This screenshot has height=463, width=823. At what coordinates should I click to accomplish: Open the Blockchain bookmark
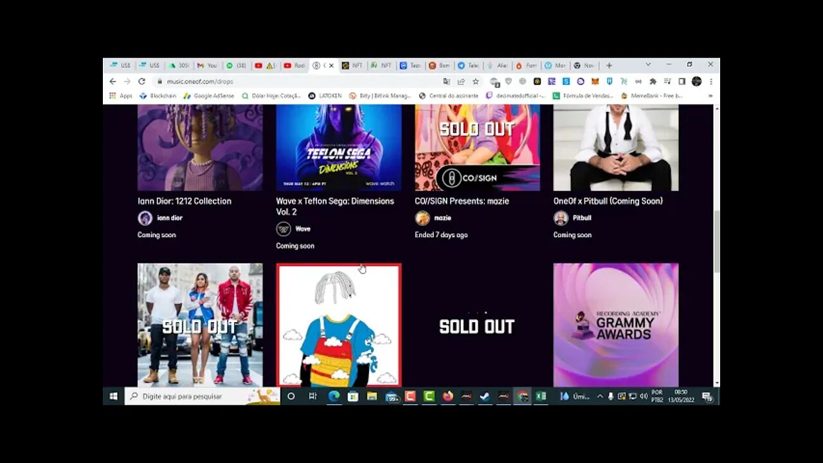[158, 96]
